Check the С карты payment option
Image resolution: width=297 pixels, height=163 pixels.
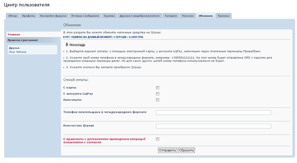tap(158, 87)
